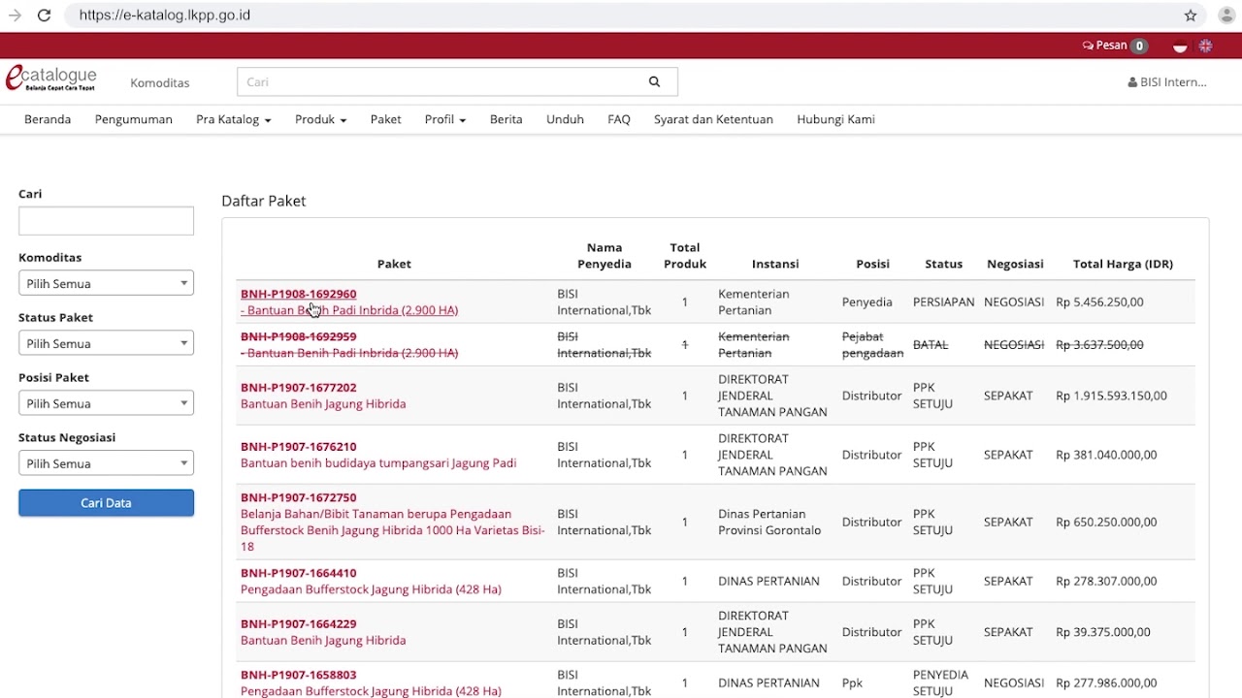Click the browser address bar URL
Screen dimensions: 1242x698
point(165,16)
